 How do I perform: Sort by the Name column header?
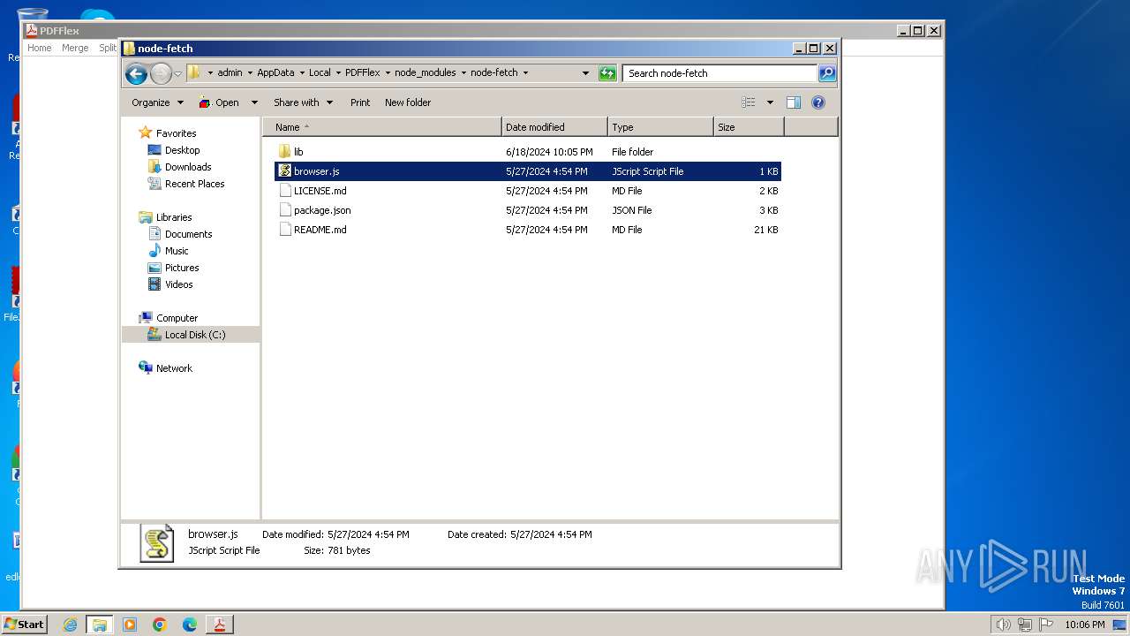coord(382,127)
